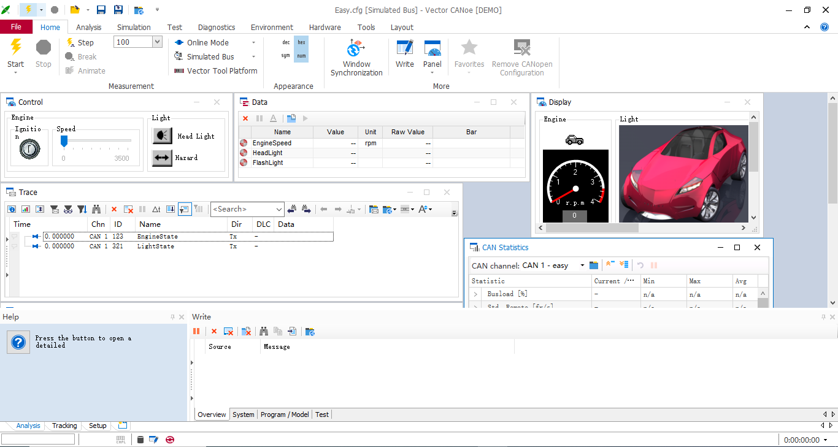
Task: Open the CAN channel dropdown in CAN Statistics
Action: click(582, 266)
